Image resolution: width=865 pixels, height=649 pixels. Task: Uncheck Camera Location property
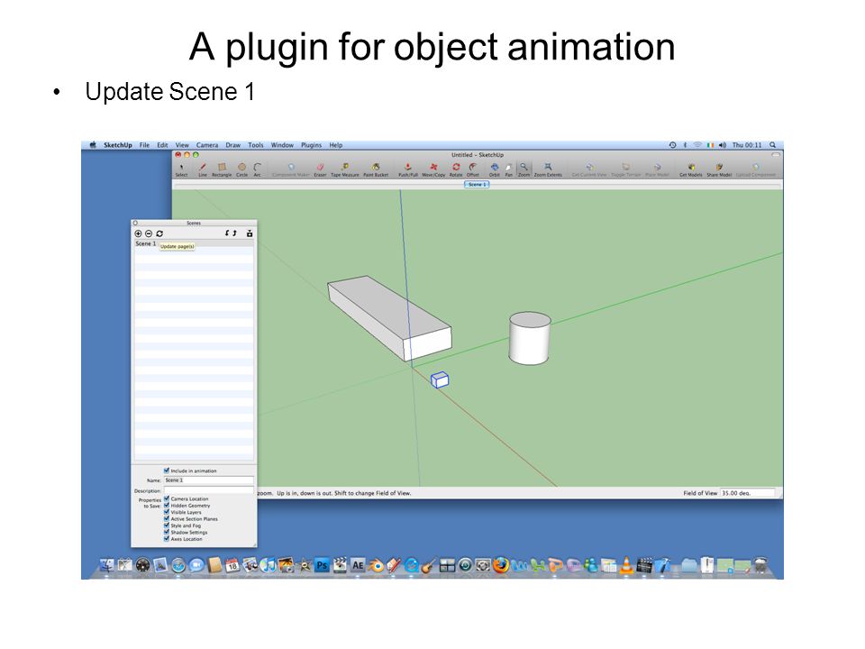tap(167, 498)
